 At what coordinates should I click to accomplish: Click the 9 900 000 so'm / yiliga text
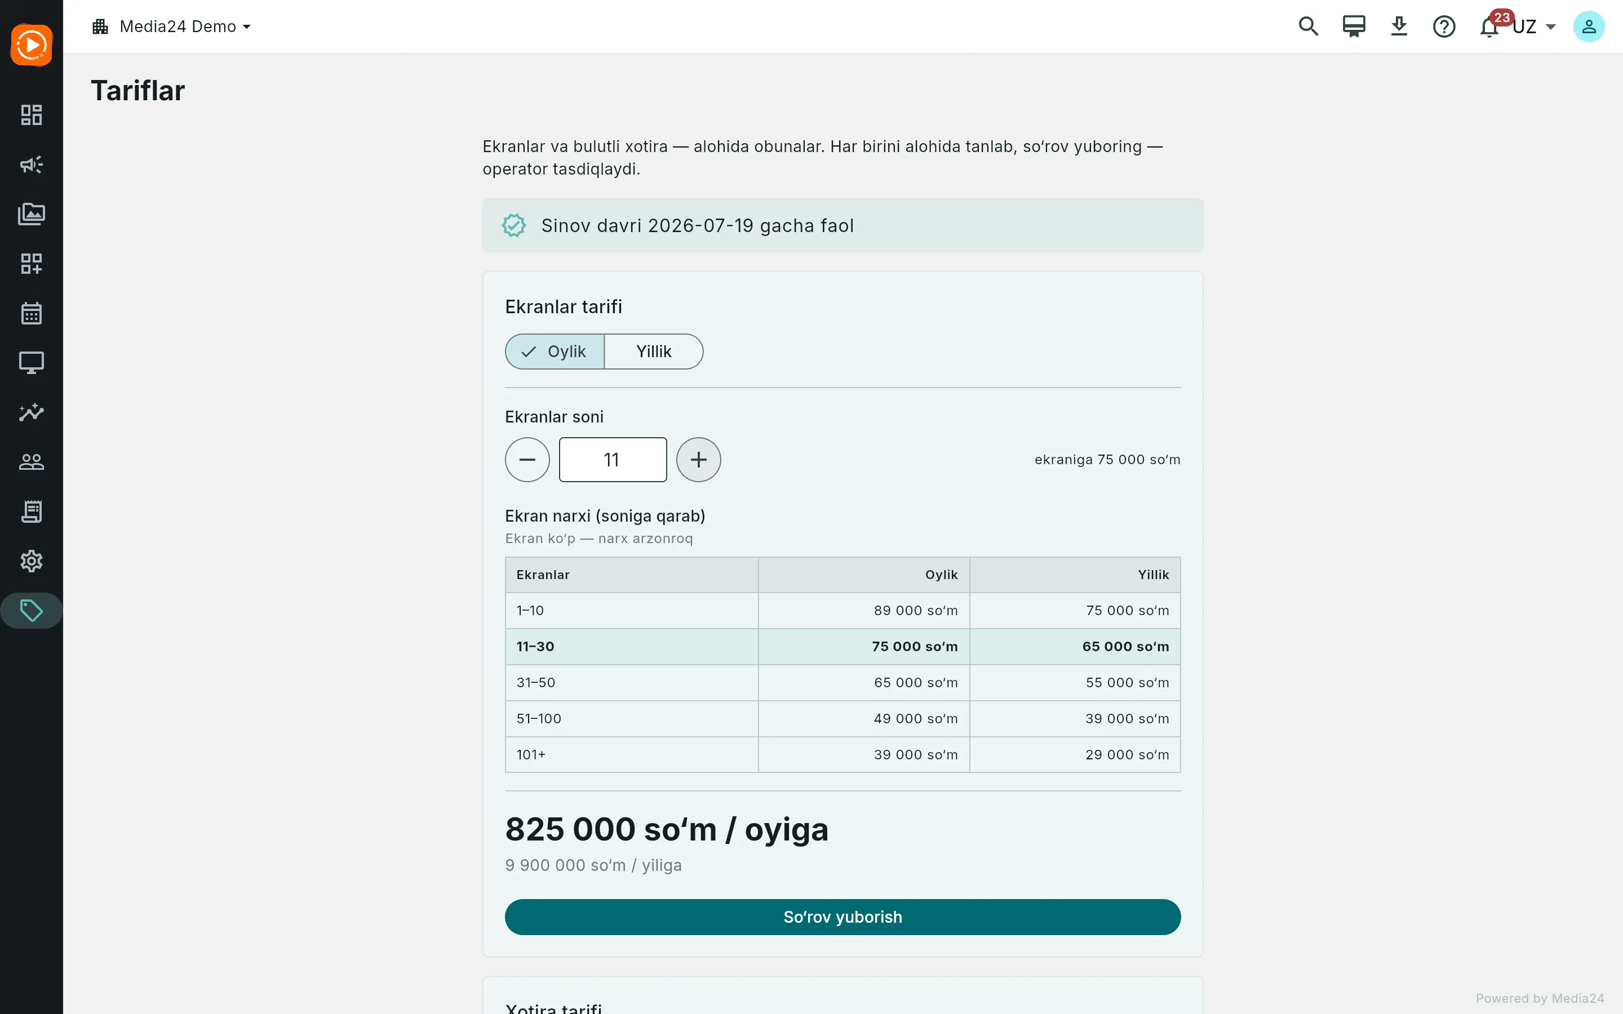pos(593,865)
